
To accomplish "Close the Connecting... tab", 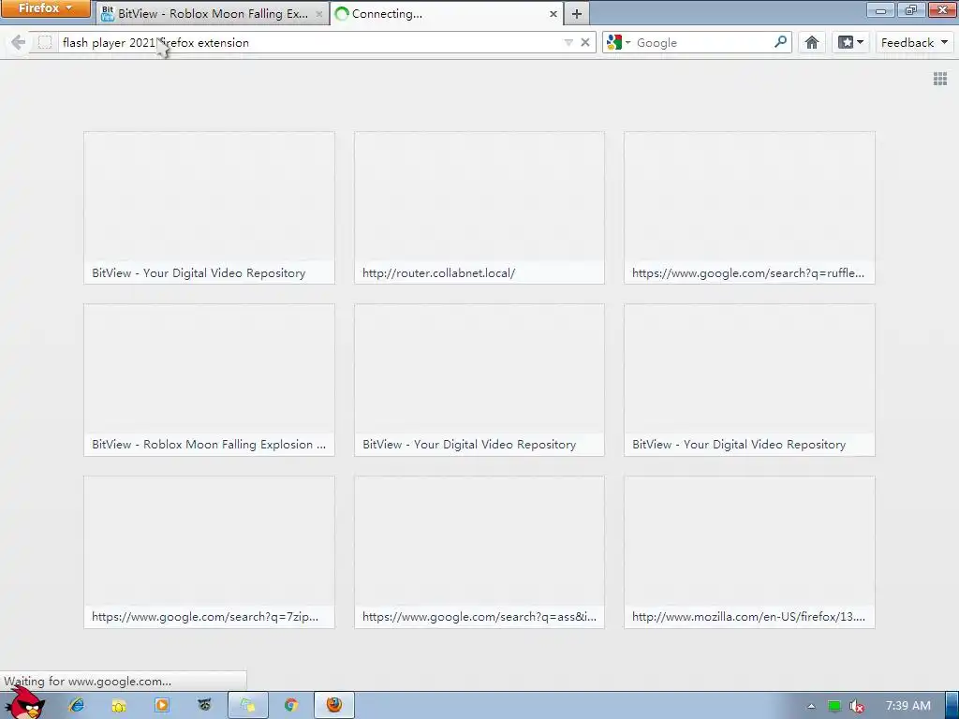I will 553,13.
